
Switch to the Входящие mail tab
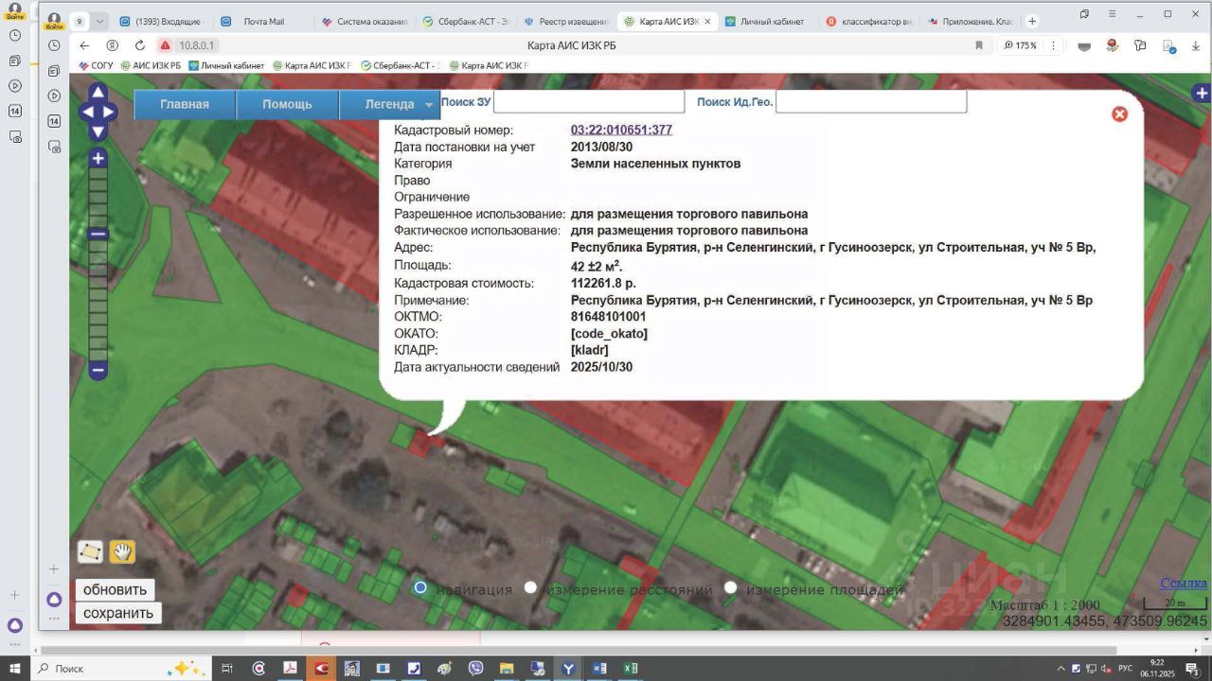coord(161,21)
